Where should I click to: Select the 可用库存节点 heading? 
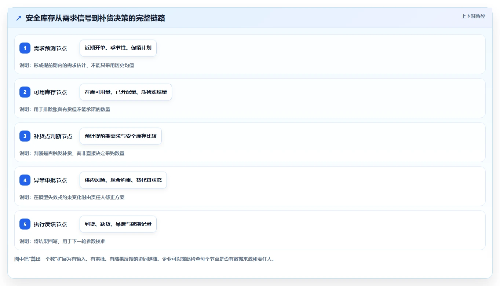(50, 92)
